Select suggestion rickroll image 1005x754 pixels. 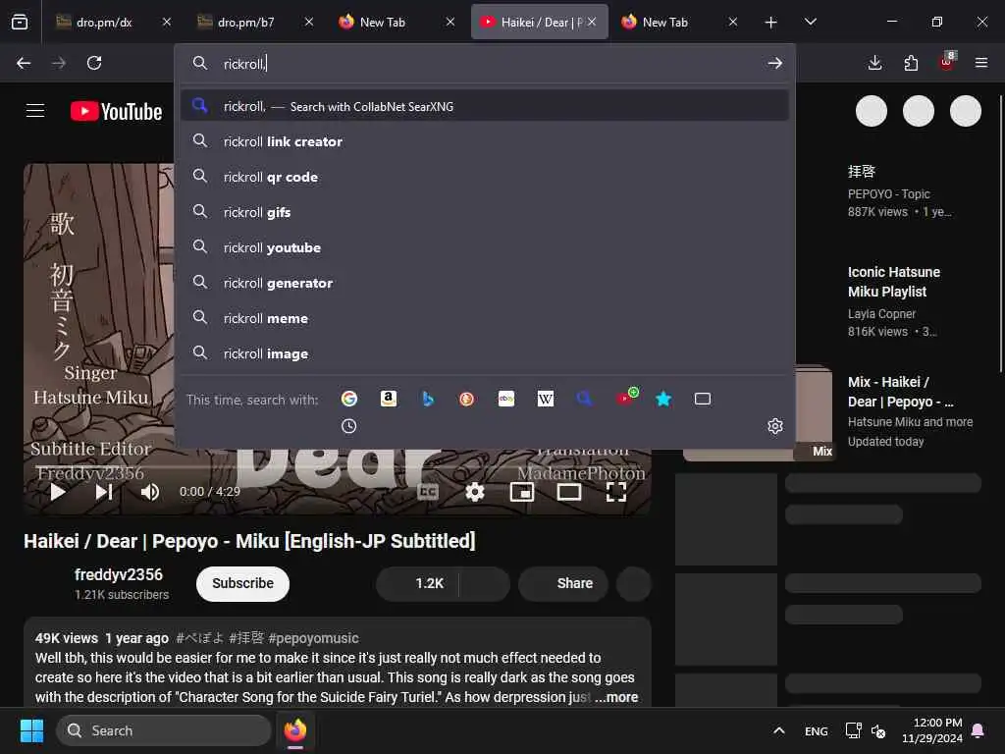(485, 353)
